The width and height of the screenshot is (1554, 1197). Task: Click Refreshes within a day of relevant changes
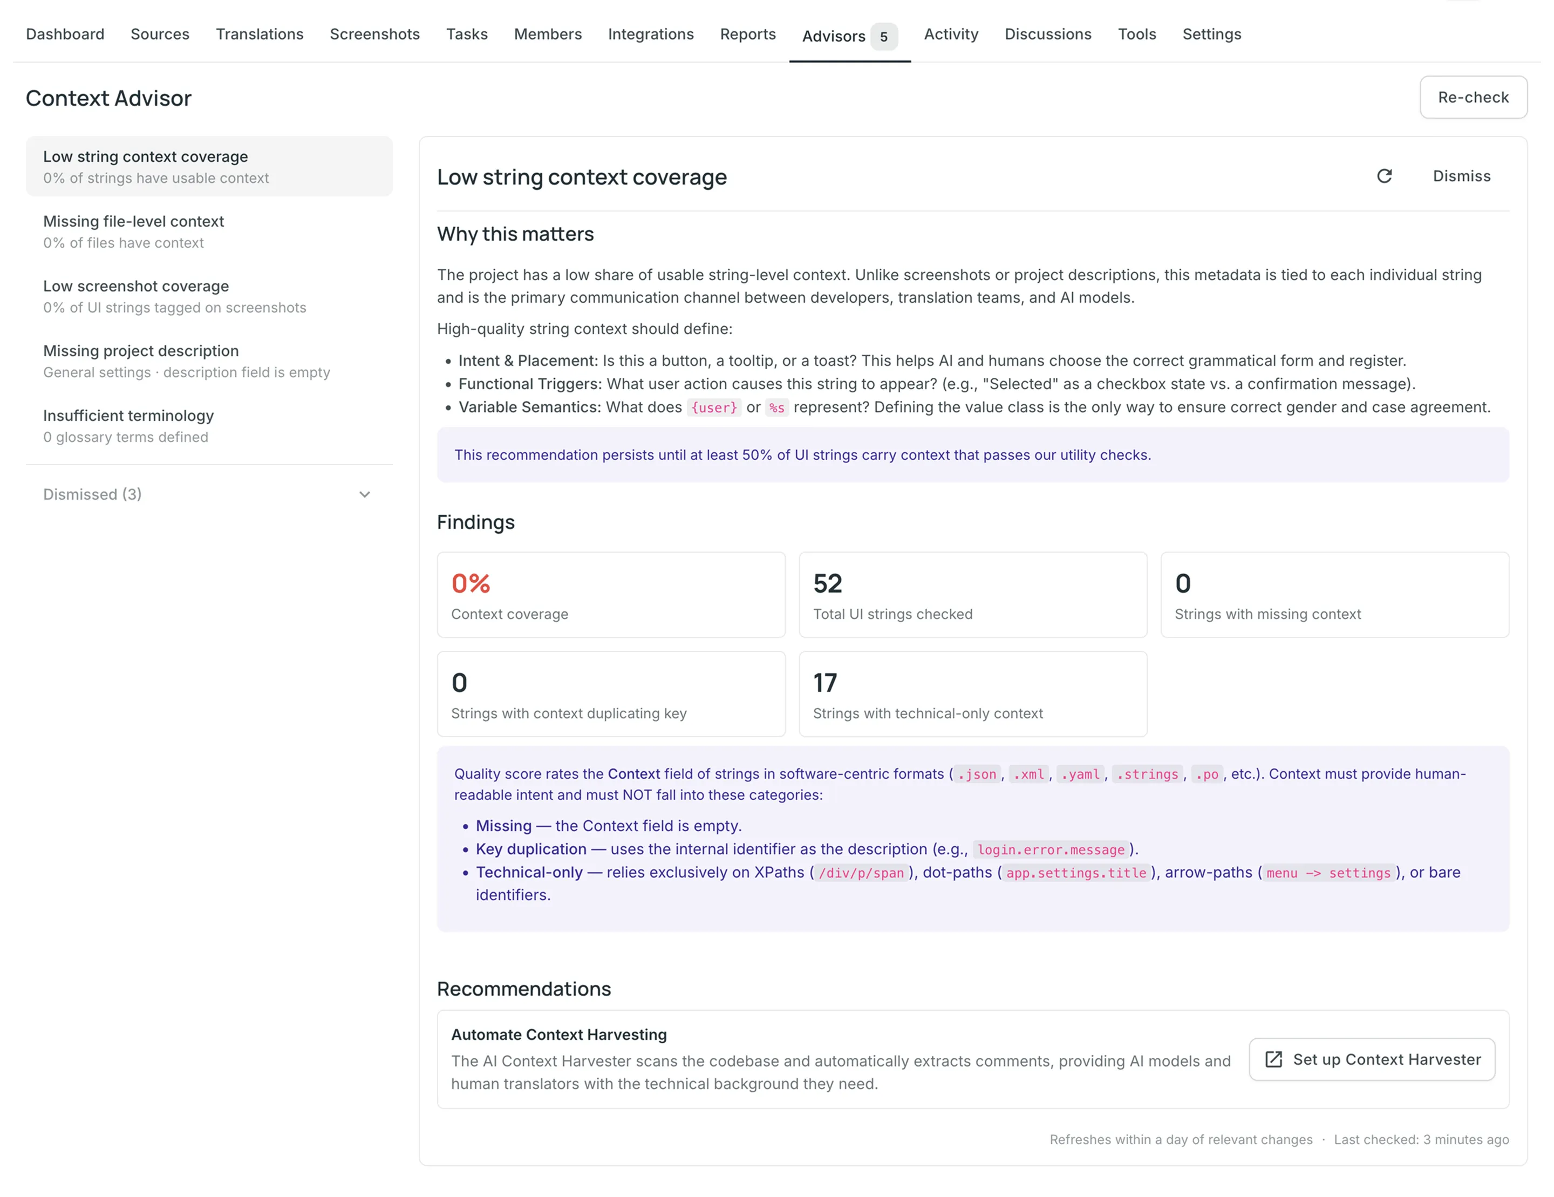(1181, 1140)
